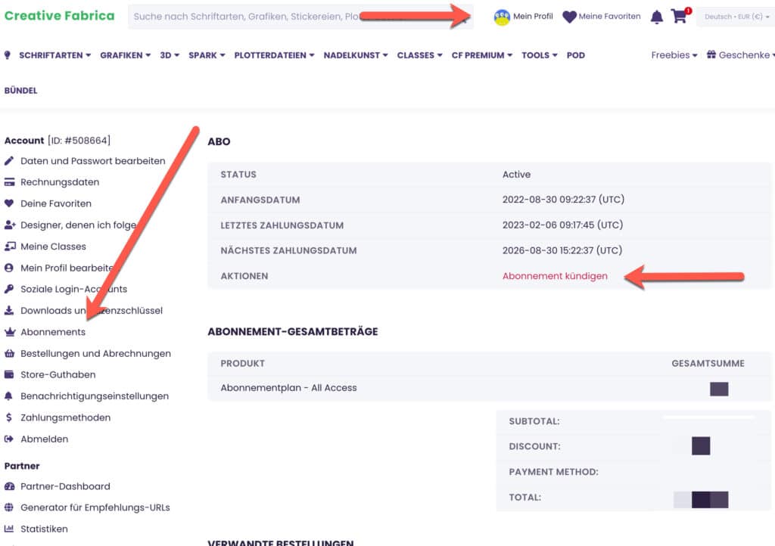
Task: Go to the POD menu item
Action: (576, 55)
